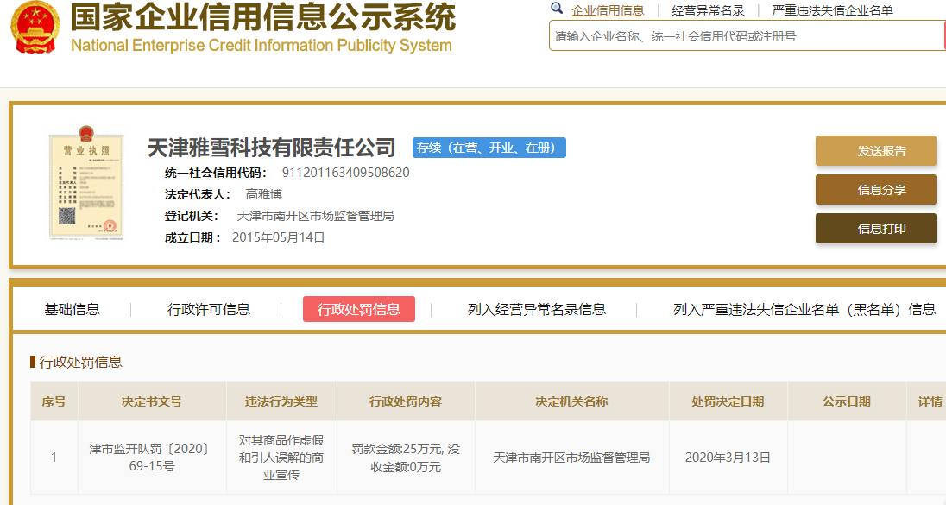
Task: Open the business license thumbnail image
Action: [86, 183]
